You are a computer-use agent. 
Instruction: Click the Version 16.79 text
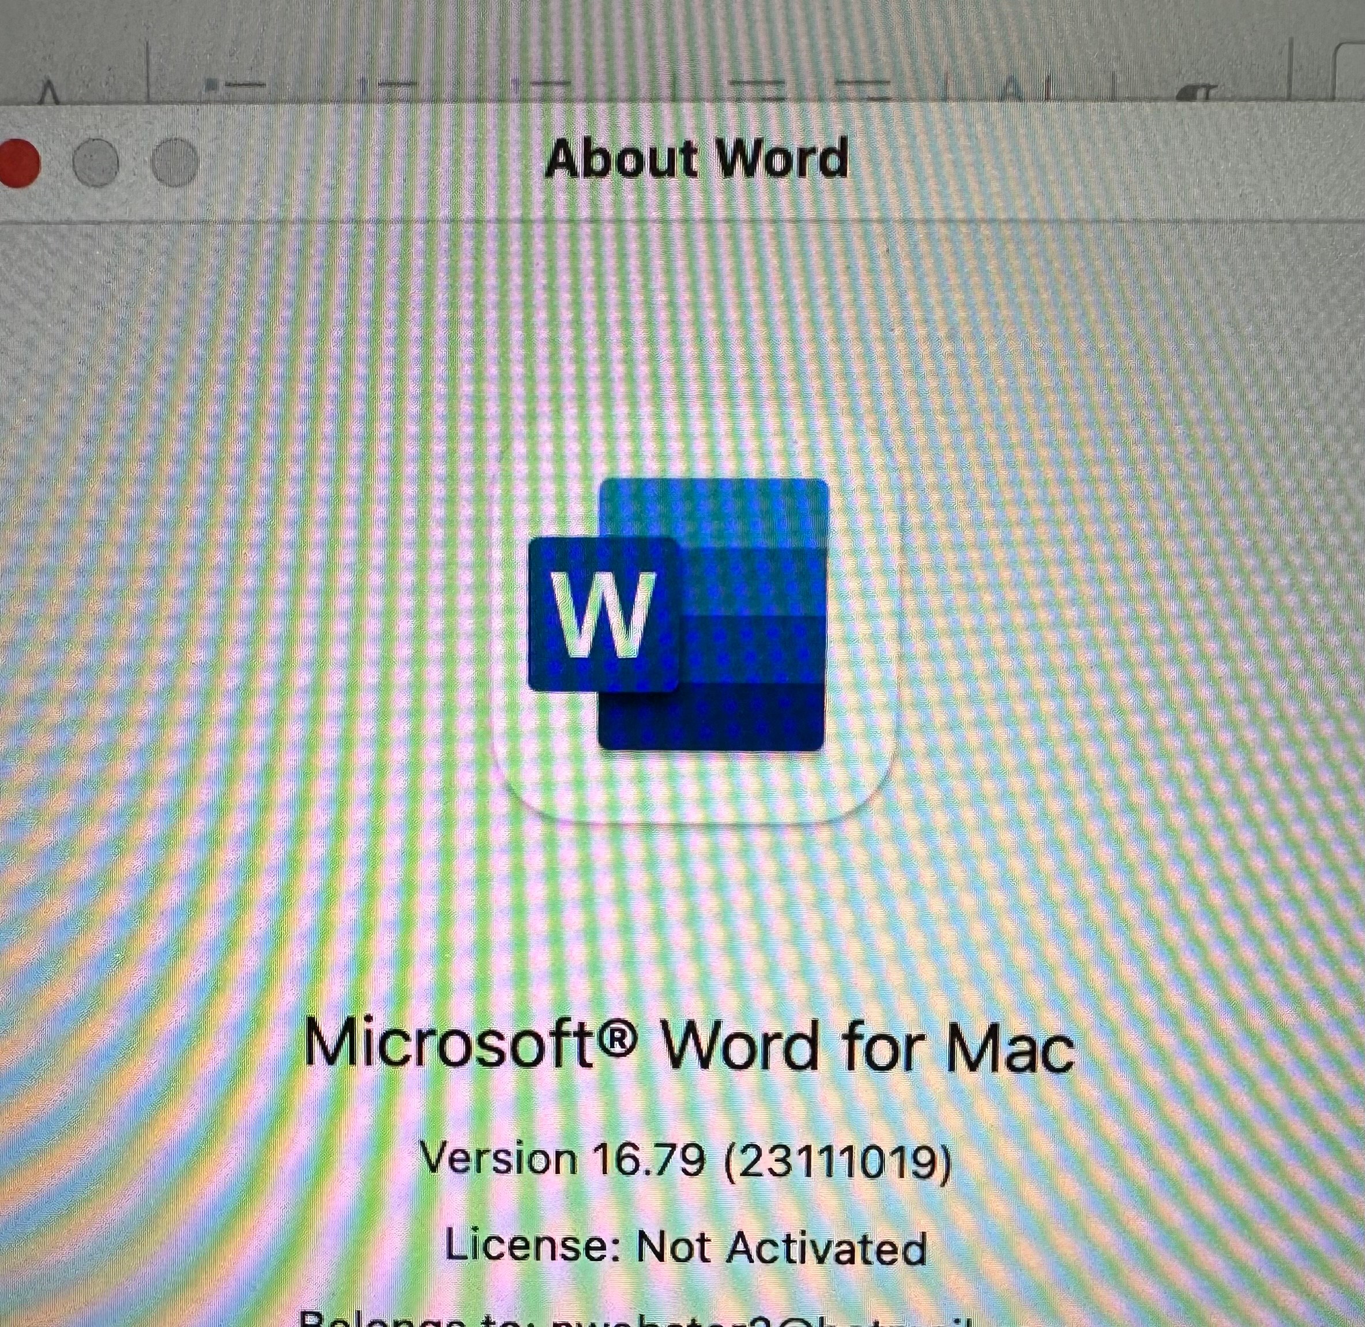point(563,1160)
